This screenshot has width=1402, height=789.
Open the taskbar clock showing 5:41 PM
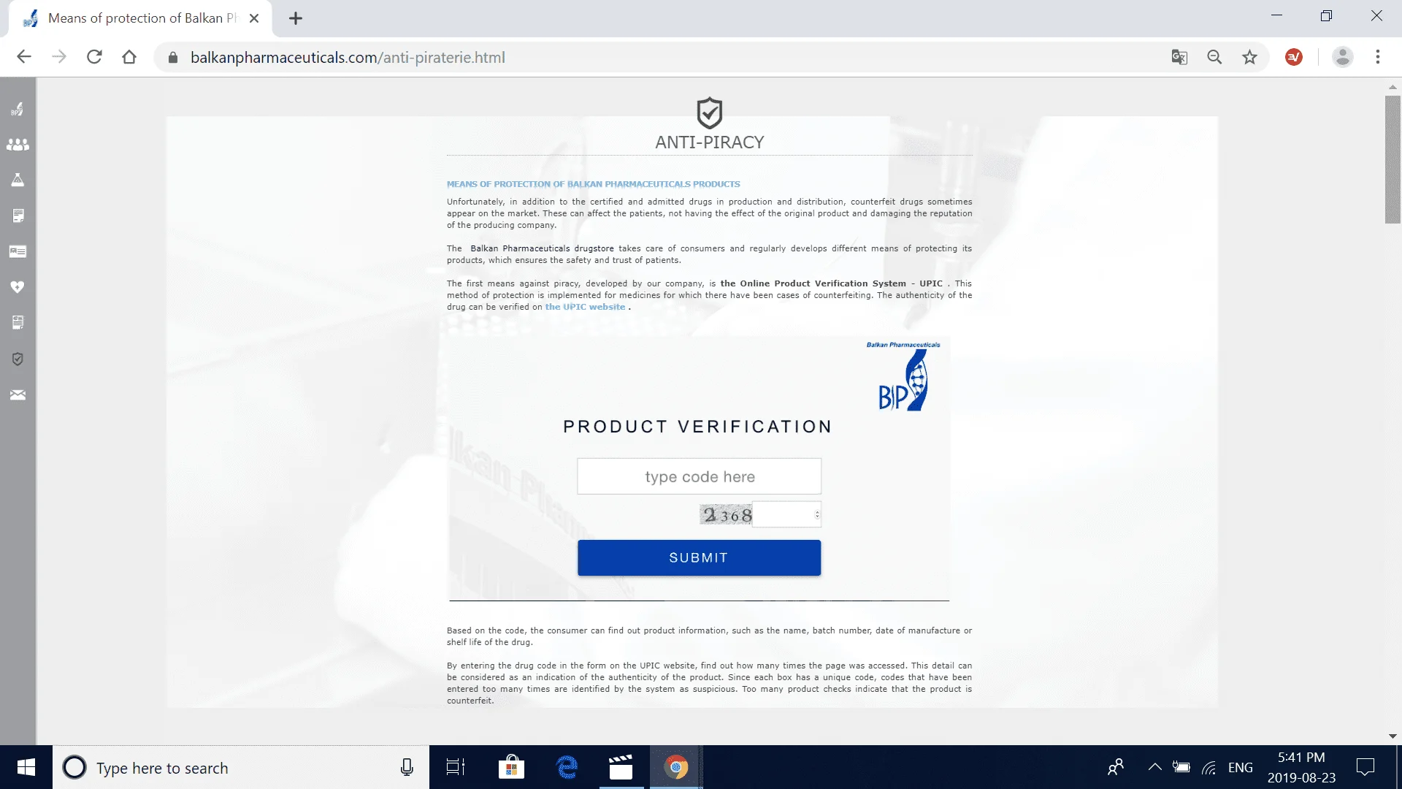click(1301, 768)
